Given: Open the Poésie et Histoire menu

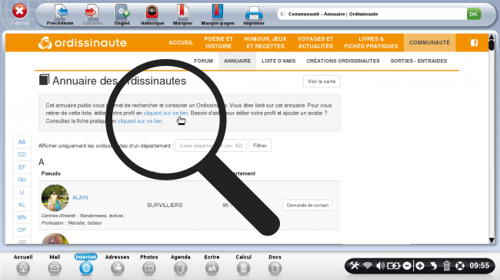Looking at the screenshot, I should tap(218, 43).
